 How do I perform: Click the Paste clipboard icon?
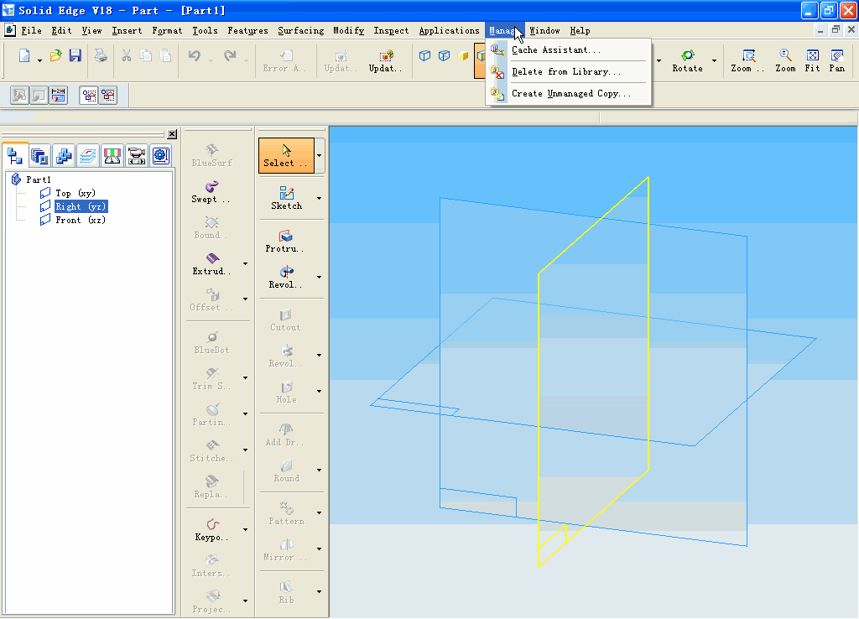165,55
